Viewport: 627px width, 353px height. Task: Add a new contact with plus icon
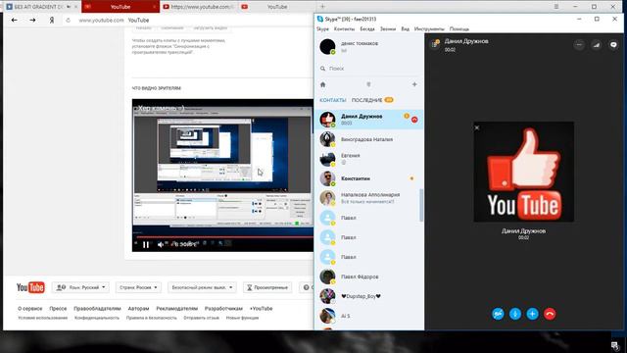(414, 84)
